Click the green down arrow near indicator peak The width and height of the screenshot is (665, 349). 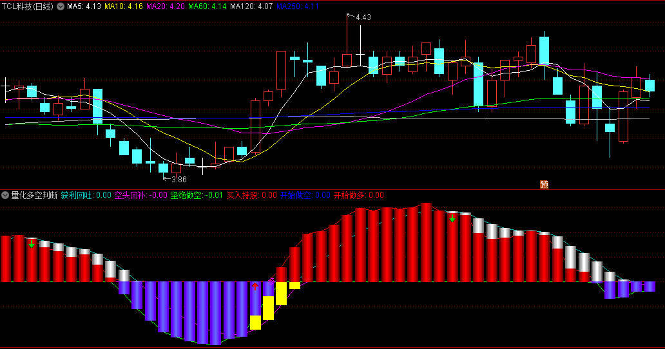click(x=452, y=218)
